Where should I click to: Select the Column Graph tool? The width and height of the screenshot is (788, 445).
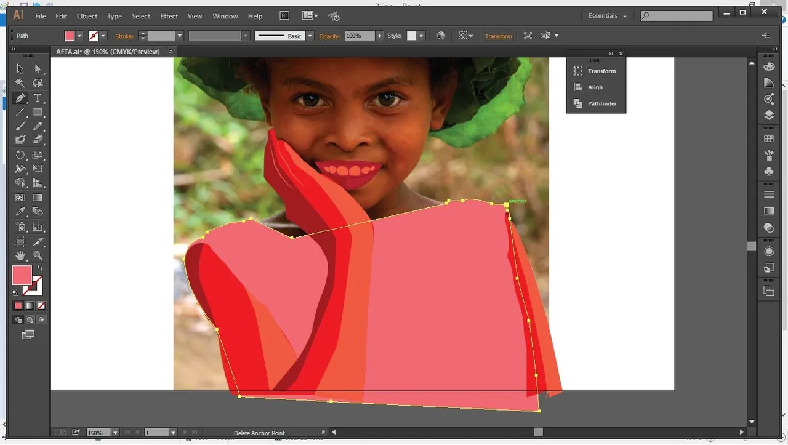click(38, 227)
